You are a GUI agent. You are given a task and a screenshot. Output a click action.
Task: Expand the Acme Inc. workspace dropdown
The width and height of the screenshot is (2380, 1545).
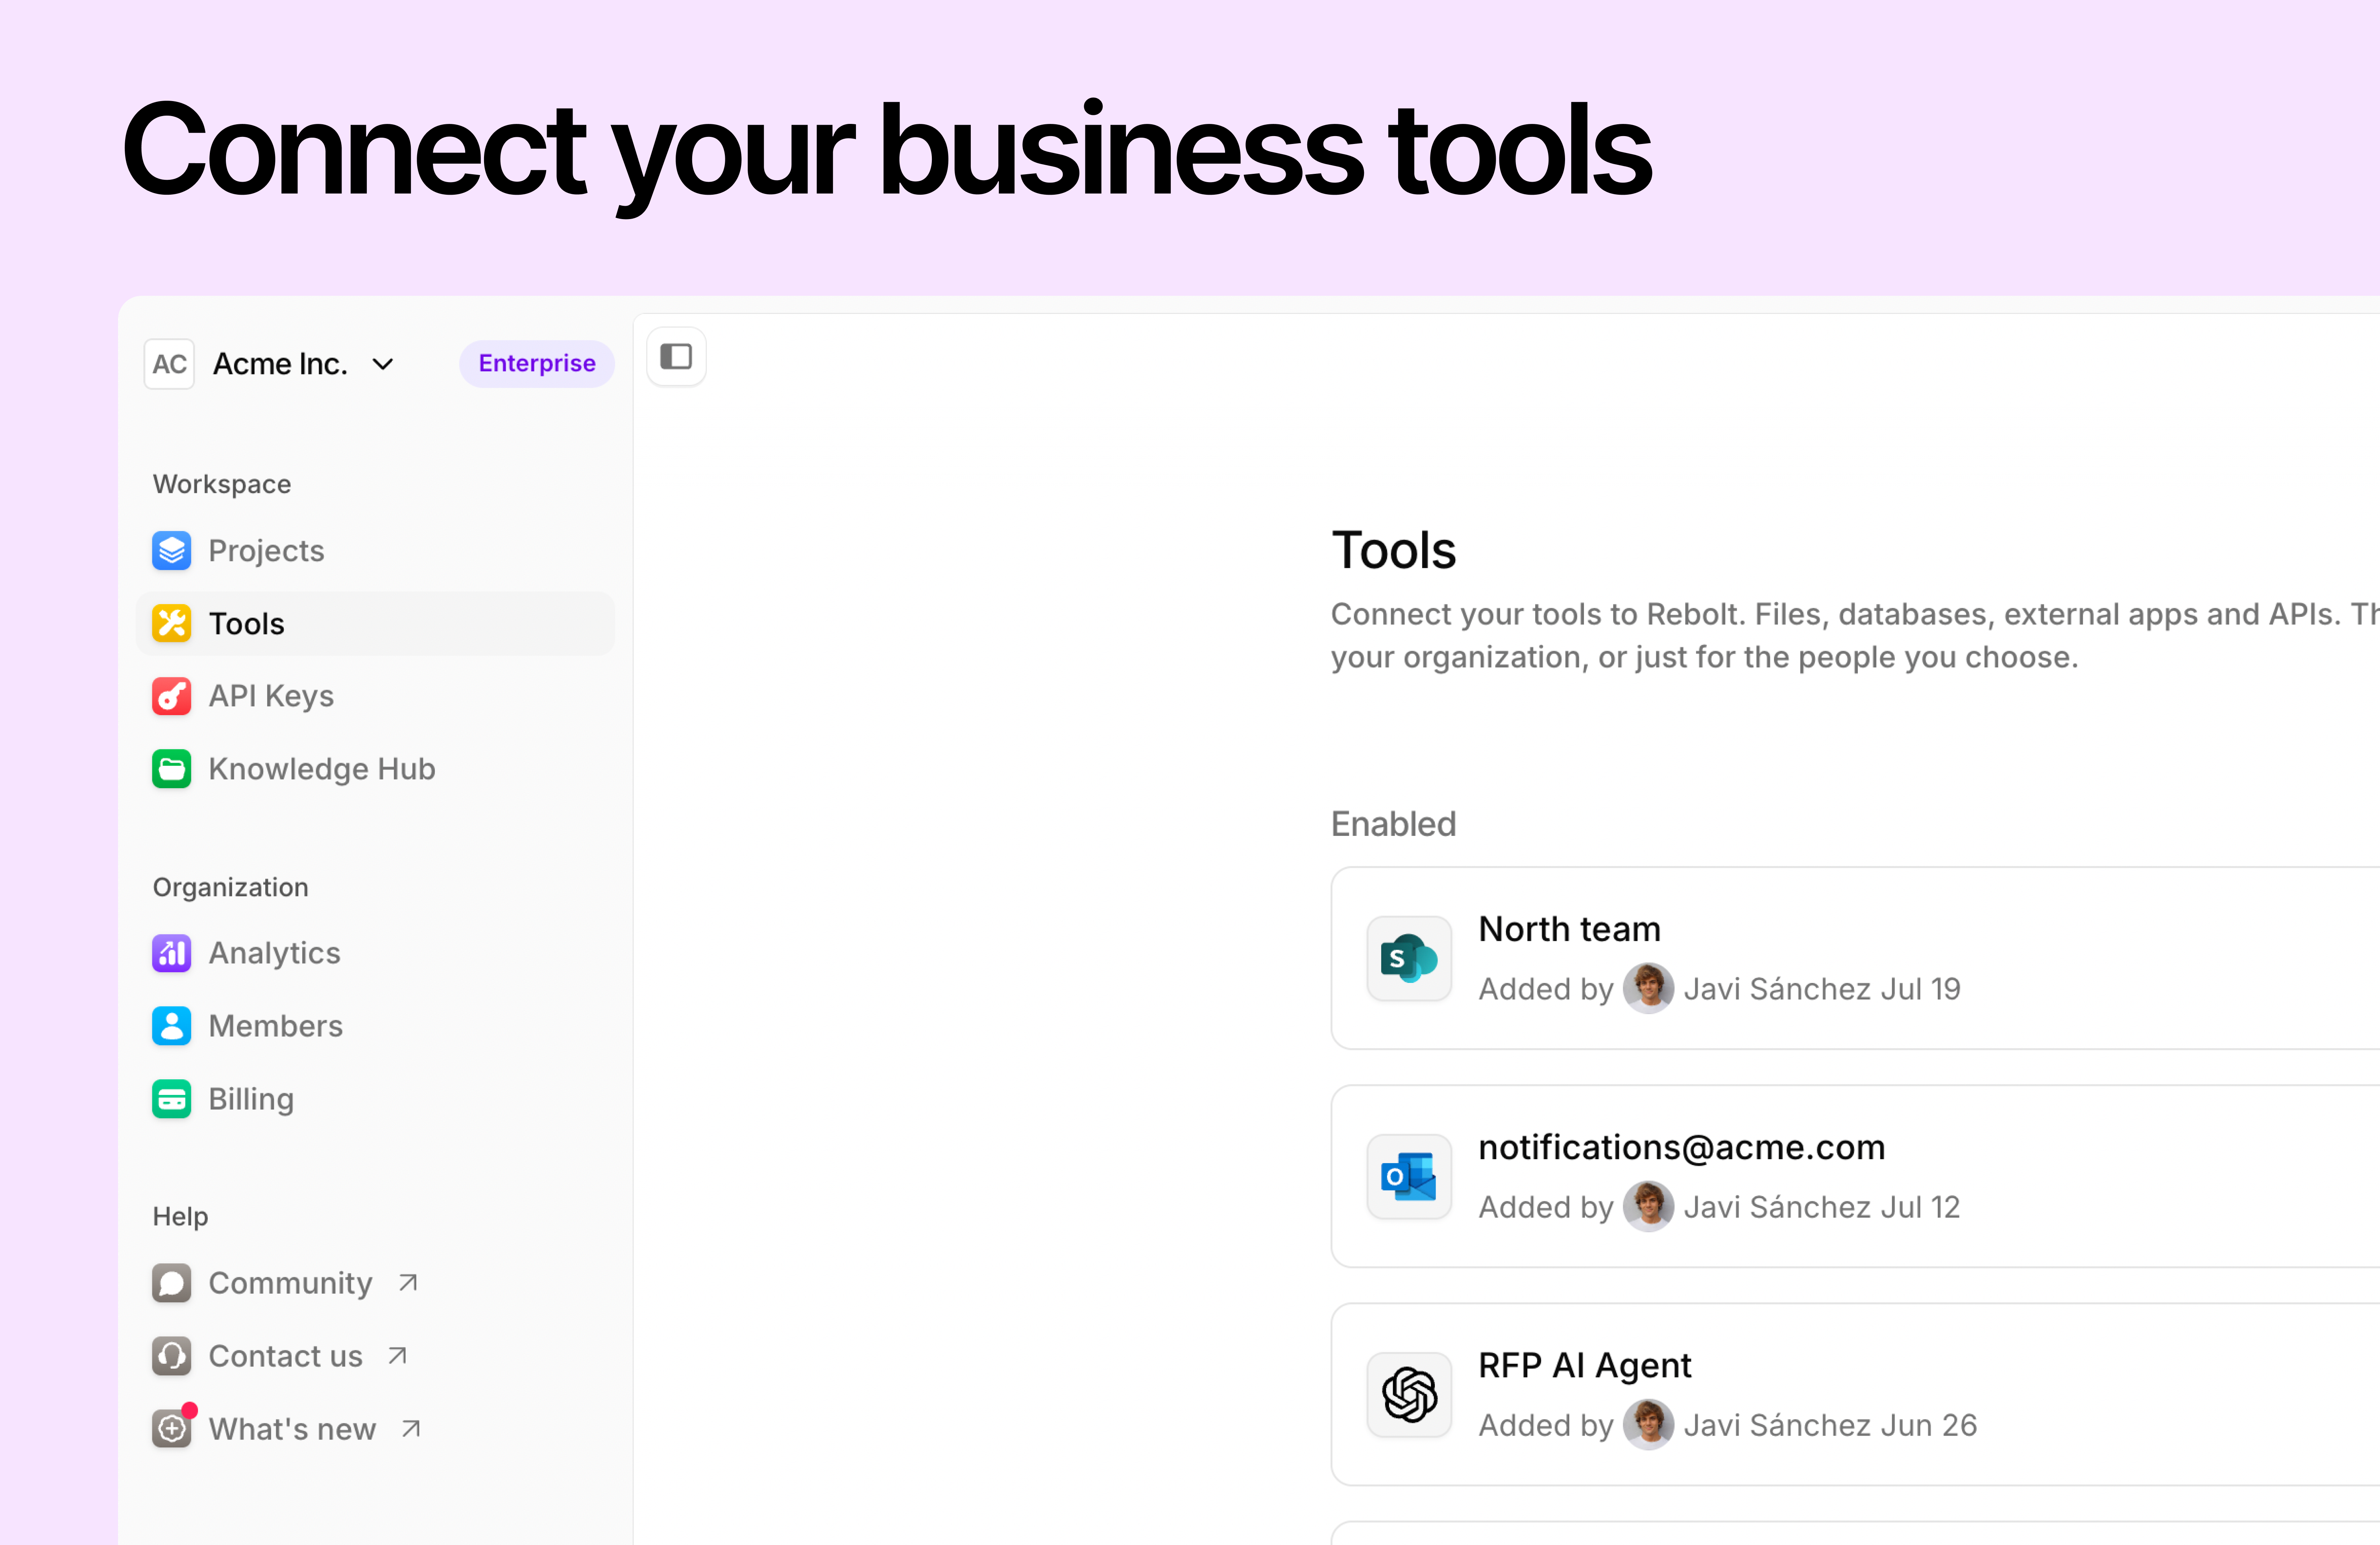tap(383, 365)
